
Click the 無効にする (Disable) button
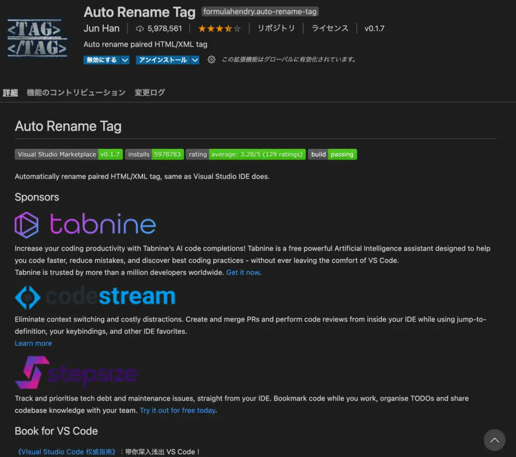(x=102, y=60)
